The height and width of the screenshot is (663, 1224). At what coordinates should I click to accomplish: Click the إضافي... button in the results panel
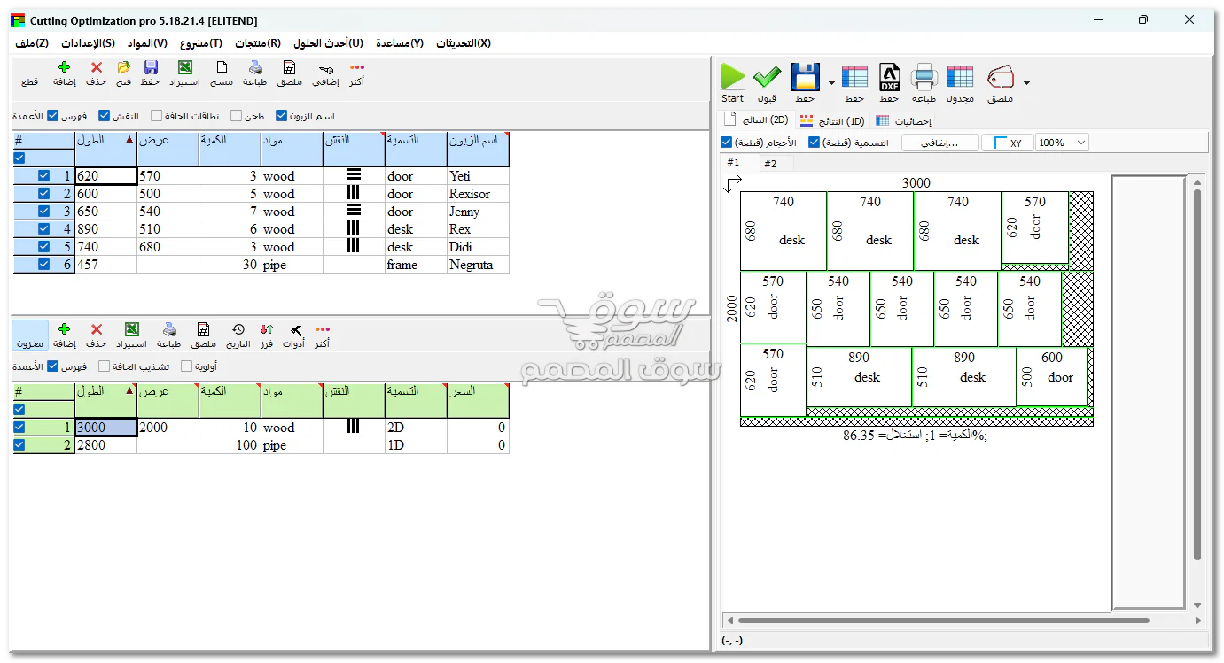coord(939,143)
